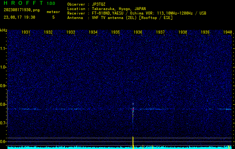Click the HROFFT title text

click(x=23, y=3)
